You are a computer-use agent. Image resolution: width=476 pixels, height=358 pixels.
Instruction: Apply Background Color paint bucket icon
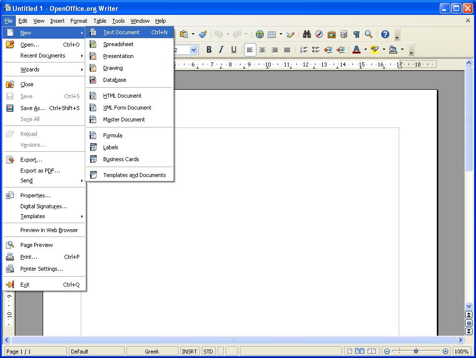[x=393, y=50]
